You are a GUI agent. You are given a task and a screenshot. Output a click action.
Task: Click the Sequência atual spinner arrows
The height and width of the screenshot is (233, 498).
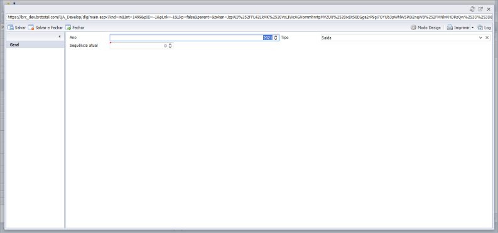pyautogui.click(x=170, y=46)
